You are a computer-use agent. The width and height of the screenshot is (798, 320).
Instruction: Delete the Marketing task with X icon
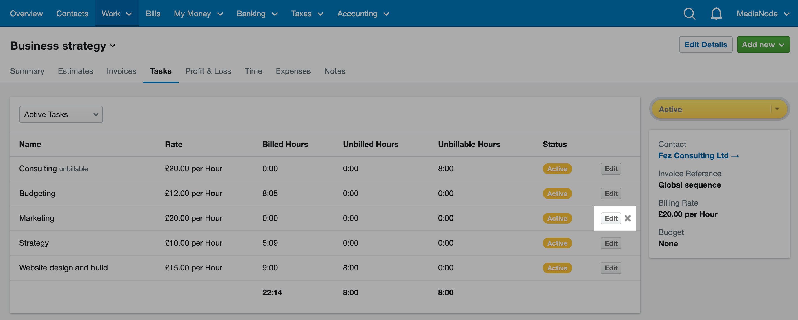628,218
